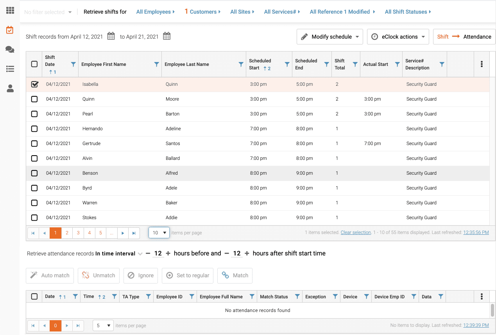Check the Pearl Barton shift row
The width and height of the screenshot is (496, 335).
tap(34, 114)
